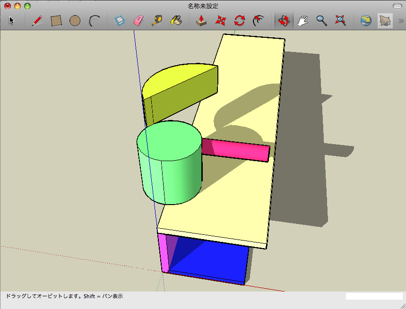Screen dimensions: 406x309
Task: Click the measurements input box
Action: pos(374,296)
